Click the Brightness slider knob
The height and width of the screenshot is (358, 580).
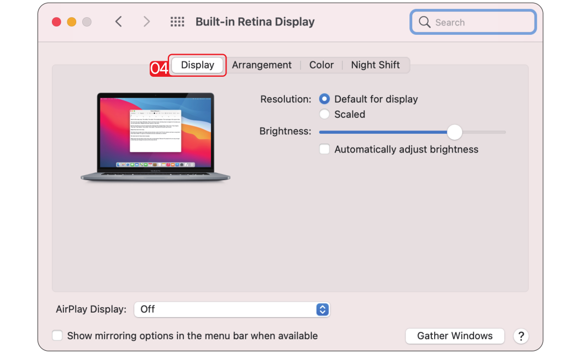click(454, 132)
